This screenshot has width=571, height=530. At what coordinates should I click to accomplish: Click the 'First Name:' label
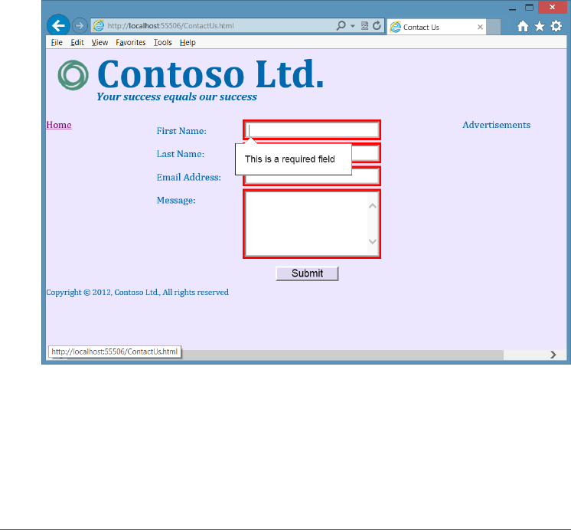click(181, 131)
